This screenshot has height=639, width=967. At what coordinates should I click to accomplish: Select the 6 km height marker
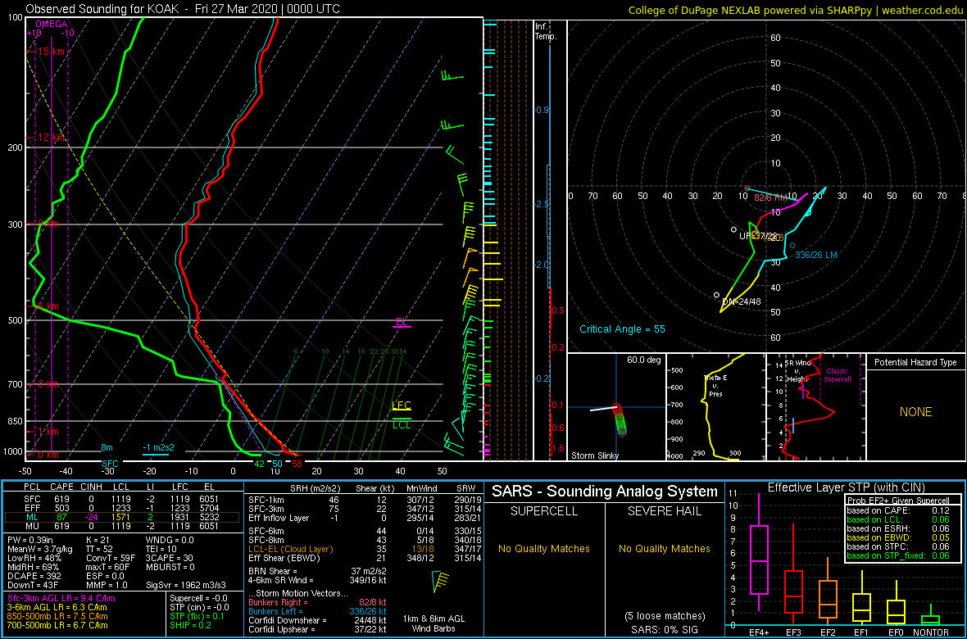(43, 306)
